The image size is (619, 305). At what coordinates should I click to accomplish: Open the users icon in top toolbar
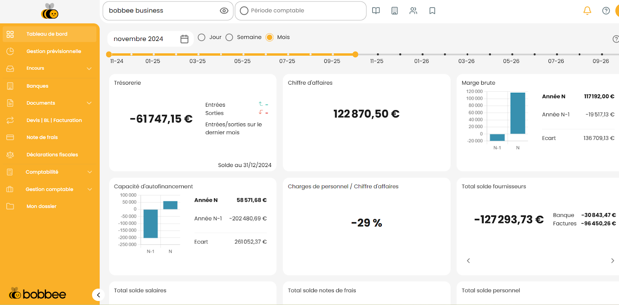point(413,11)
